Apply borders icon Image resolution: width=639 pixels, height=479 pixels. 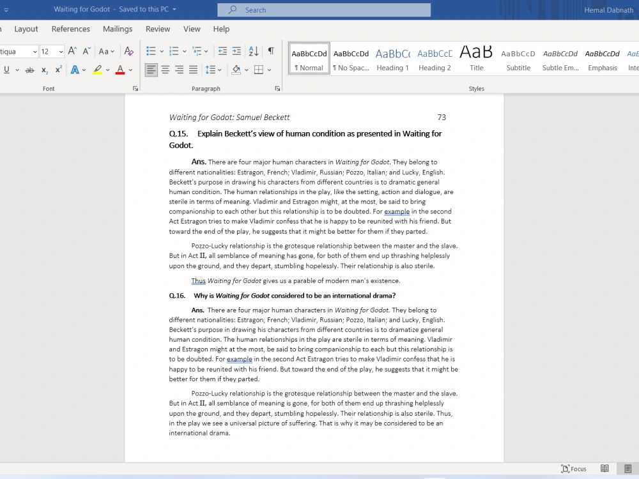click(259, 70)
